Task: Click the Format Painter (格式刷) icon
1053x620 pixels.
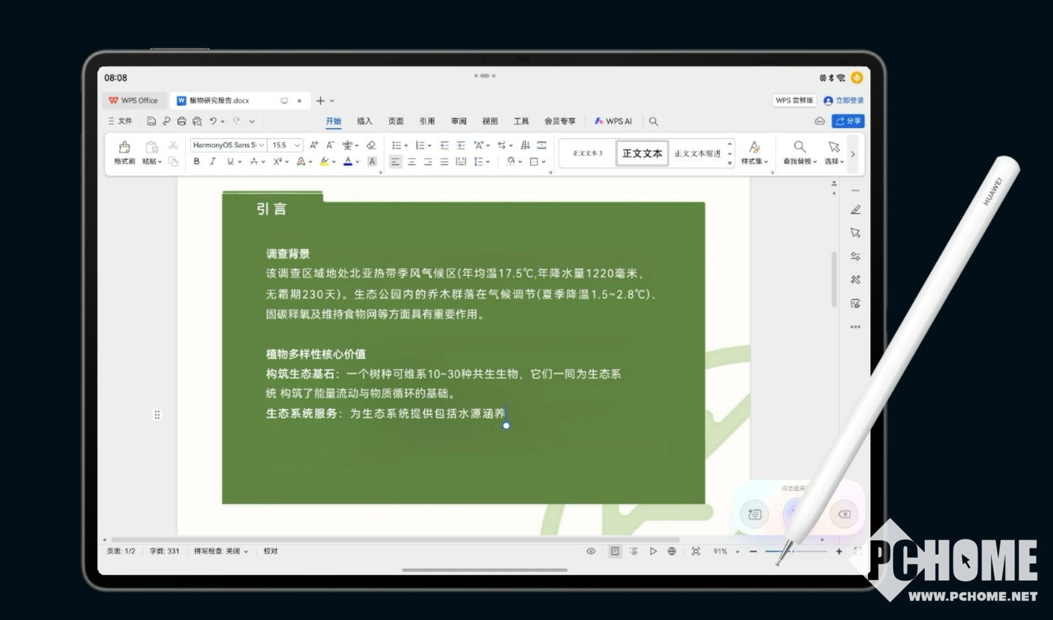Action: [124, 152]
